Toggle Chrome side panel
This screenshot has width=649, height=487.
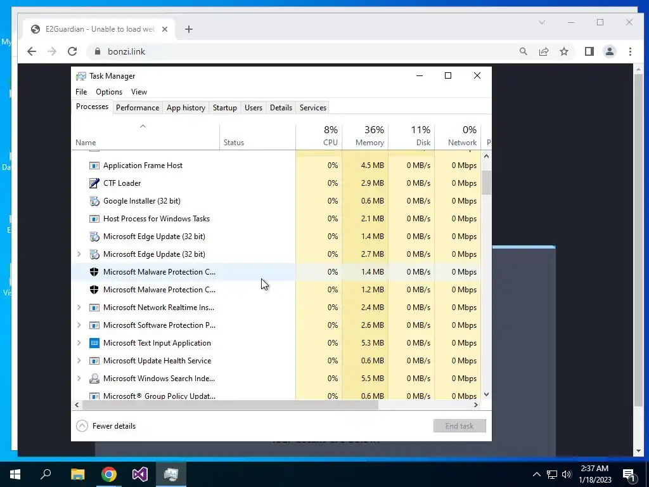click(589, 51)
